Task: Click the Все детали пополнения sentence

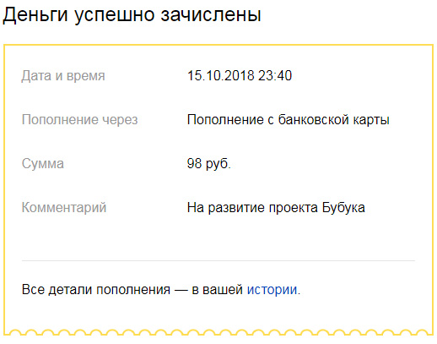Action: tap(161, 290)
